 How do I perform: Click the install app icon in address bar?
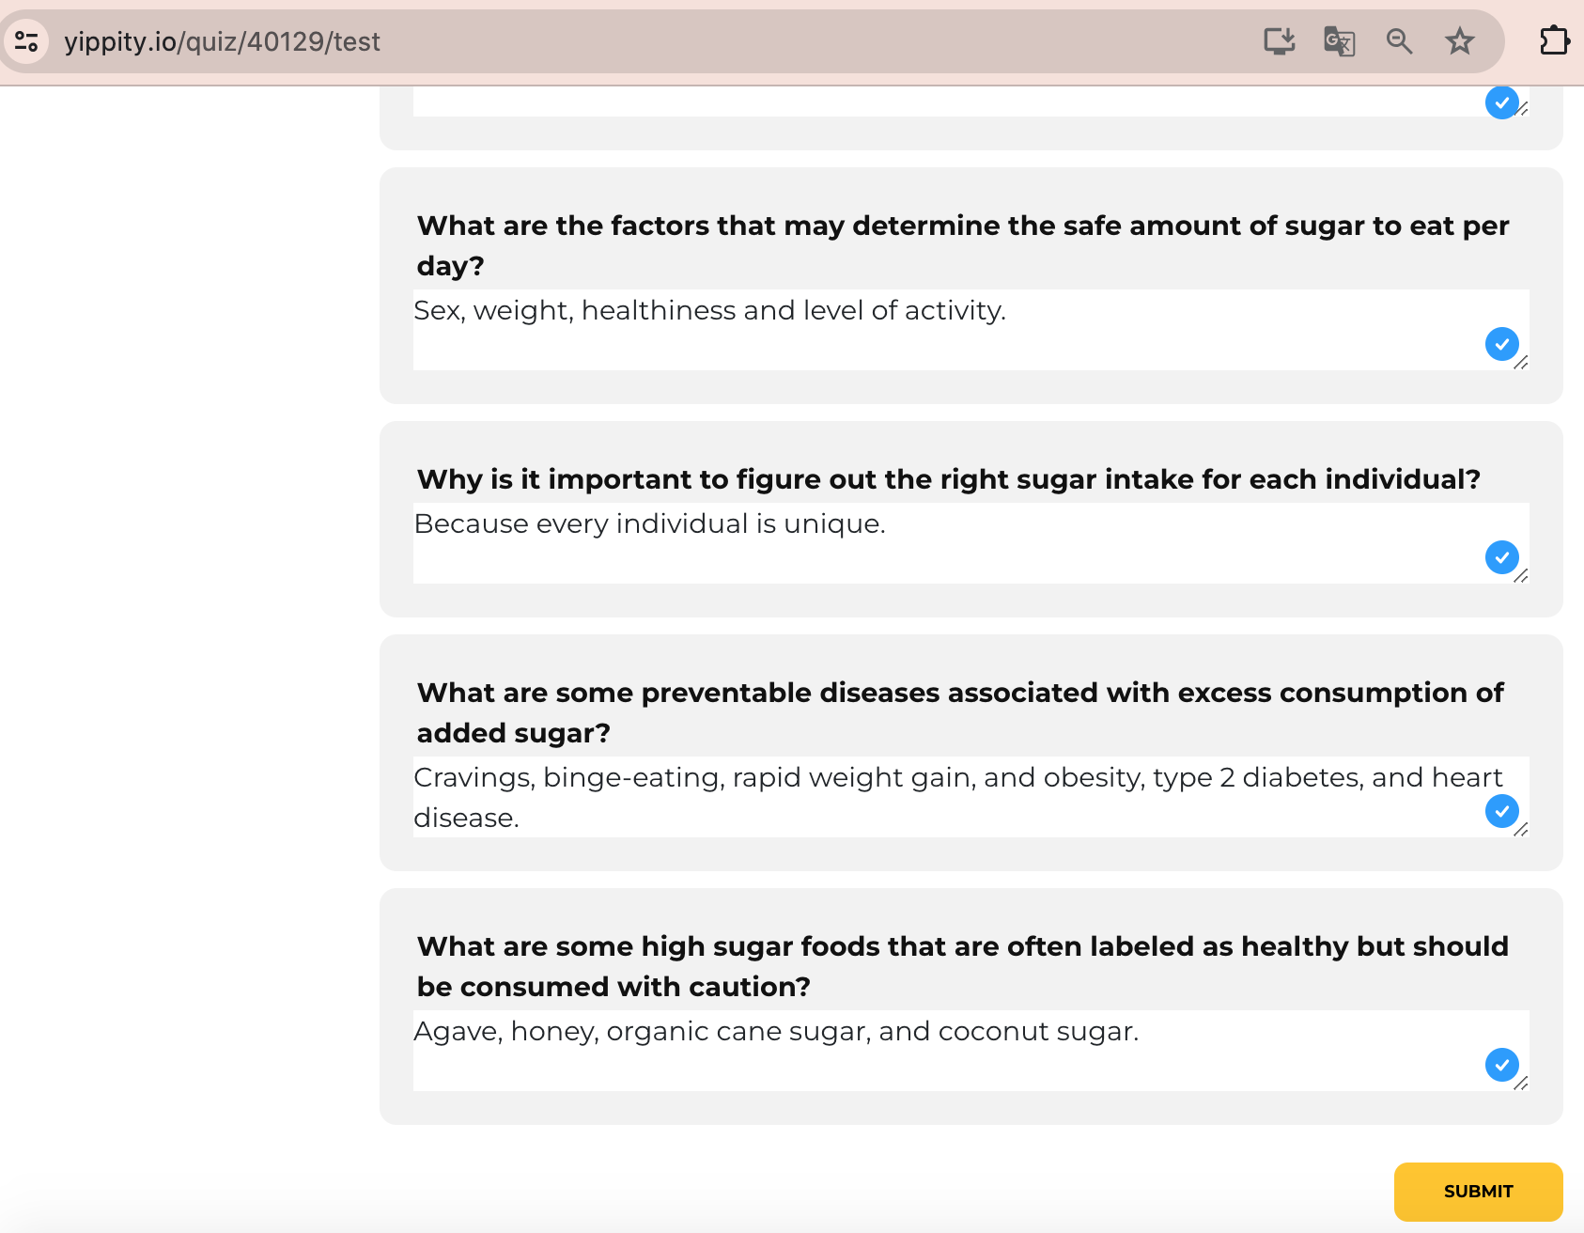pos(1279,41)
